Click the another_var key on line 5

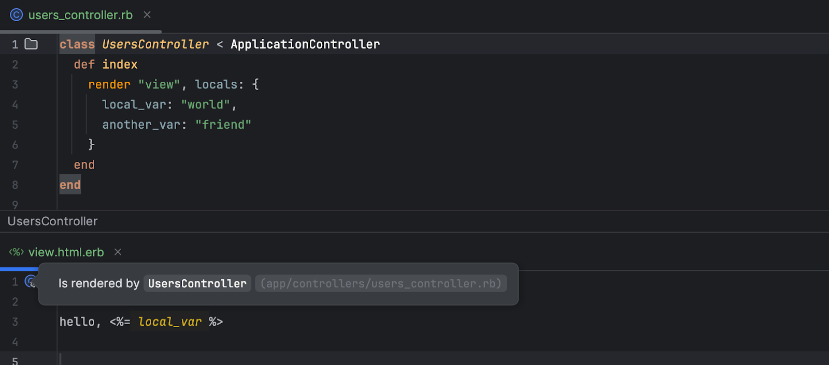(x=141, y=125)
